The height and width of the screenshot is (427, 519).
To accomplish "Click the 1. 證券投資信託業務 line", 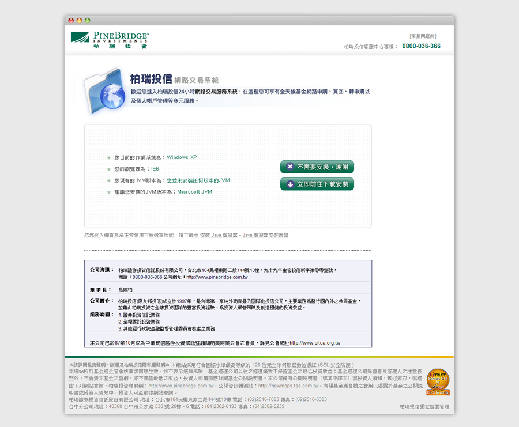I will [139, 315].
